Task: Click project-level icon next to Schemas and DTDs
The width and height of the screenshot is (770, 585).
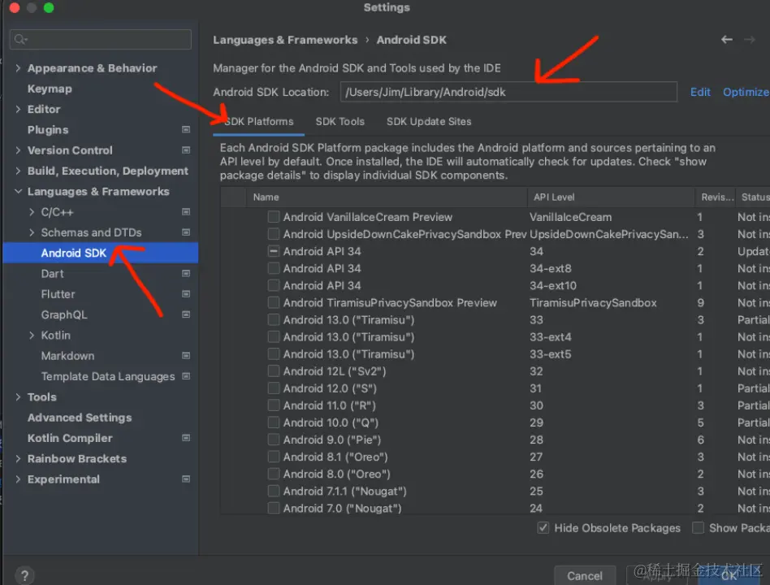Action: tap(186, 232)
